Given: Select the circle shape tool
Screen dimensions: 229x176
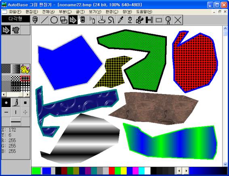Looking at the screenshot, I should coord(54,20).
